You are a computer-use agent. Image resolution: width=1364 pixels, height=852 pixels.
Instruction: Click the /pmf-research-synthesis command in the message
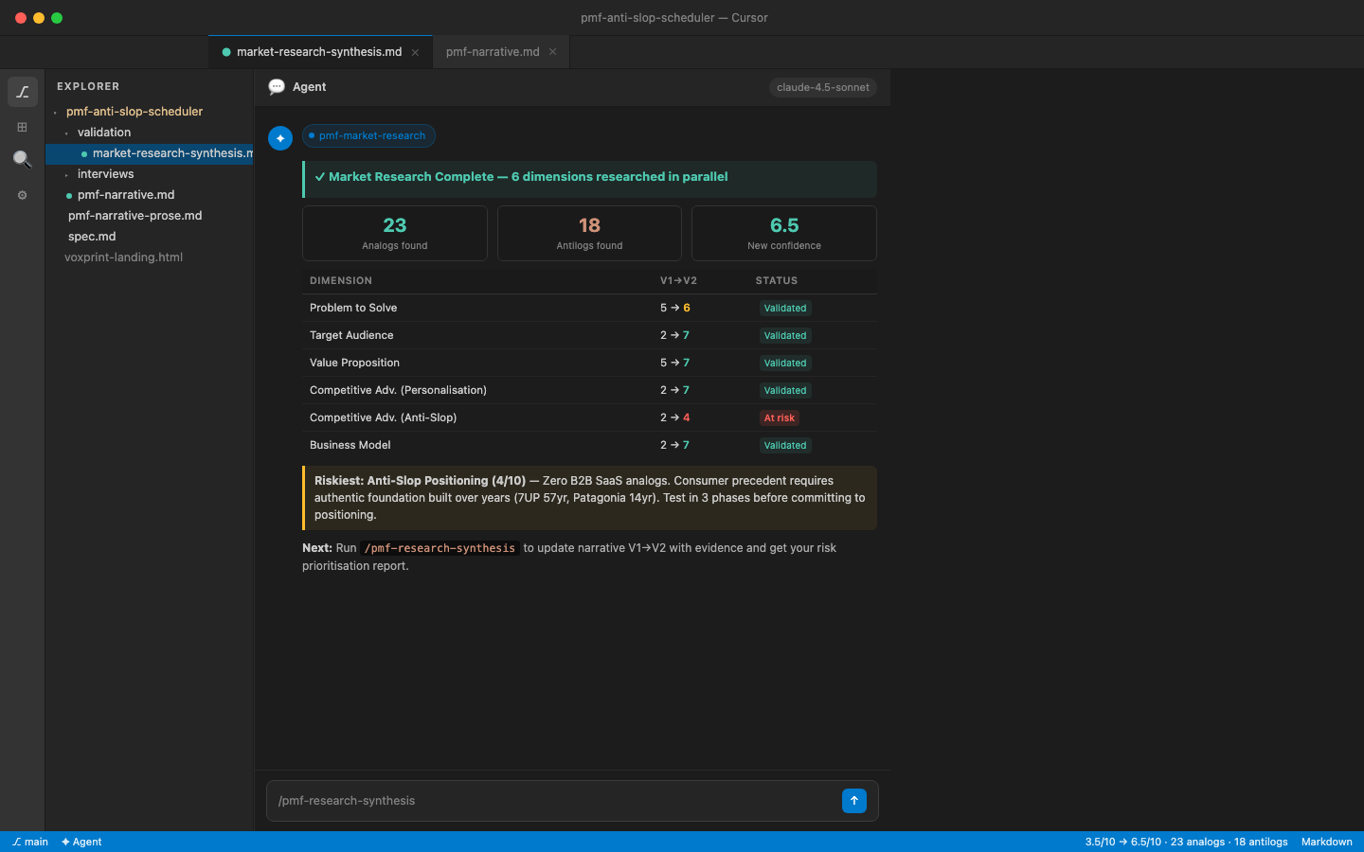click(x=440, y=548)
